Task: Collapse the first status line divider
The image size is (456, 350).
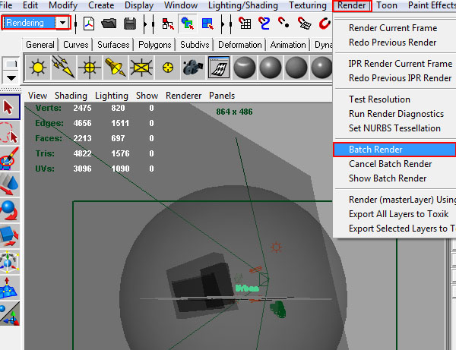Action: (75, 24)
